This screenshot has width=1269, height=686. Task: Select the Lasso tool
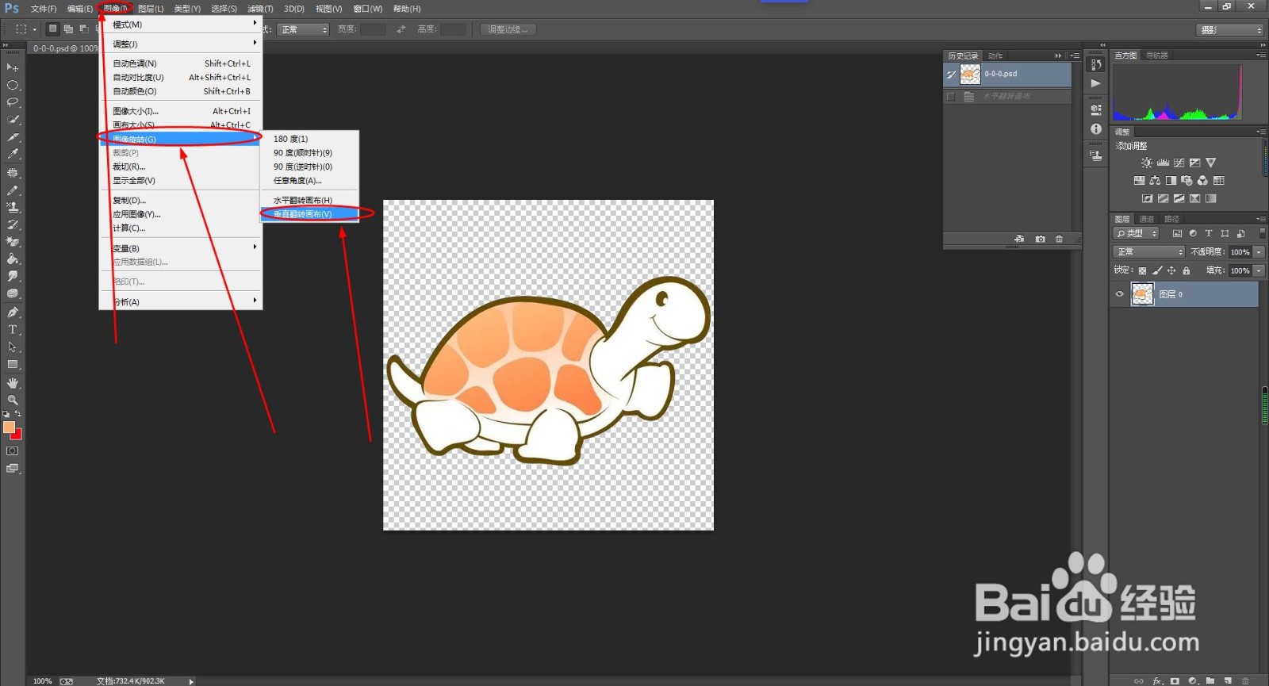pyautogui.click(x=13, y=102)
